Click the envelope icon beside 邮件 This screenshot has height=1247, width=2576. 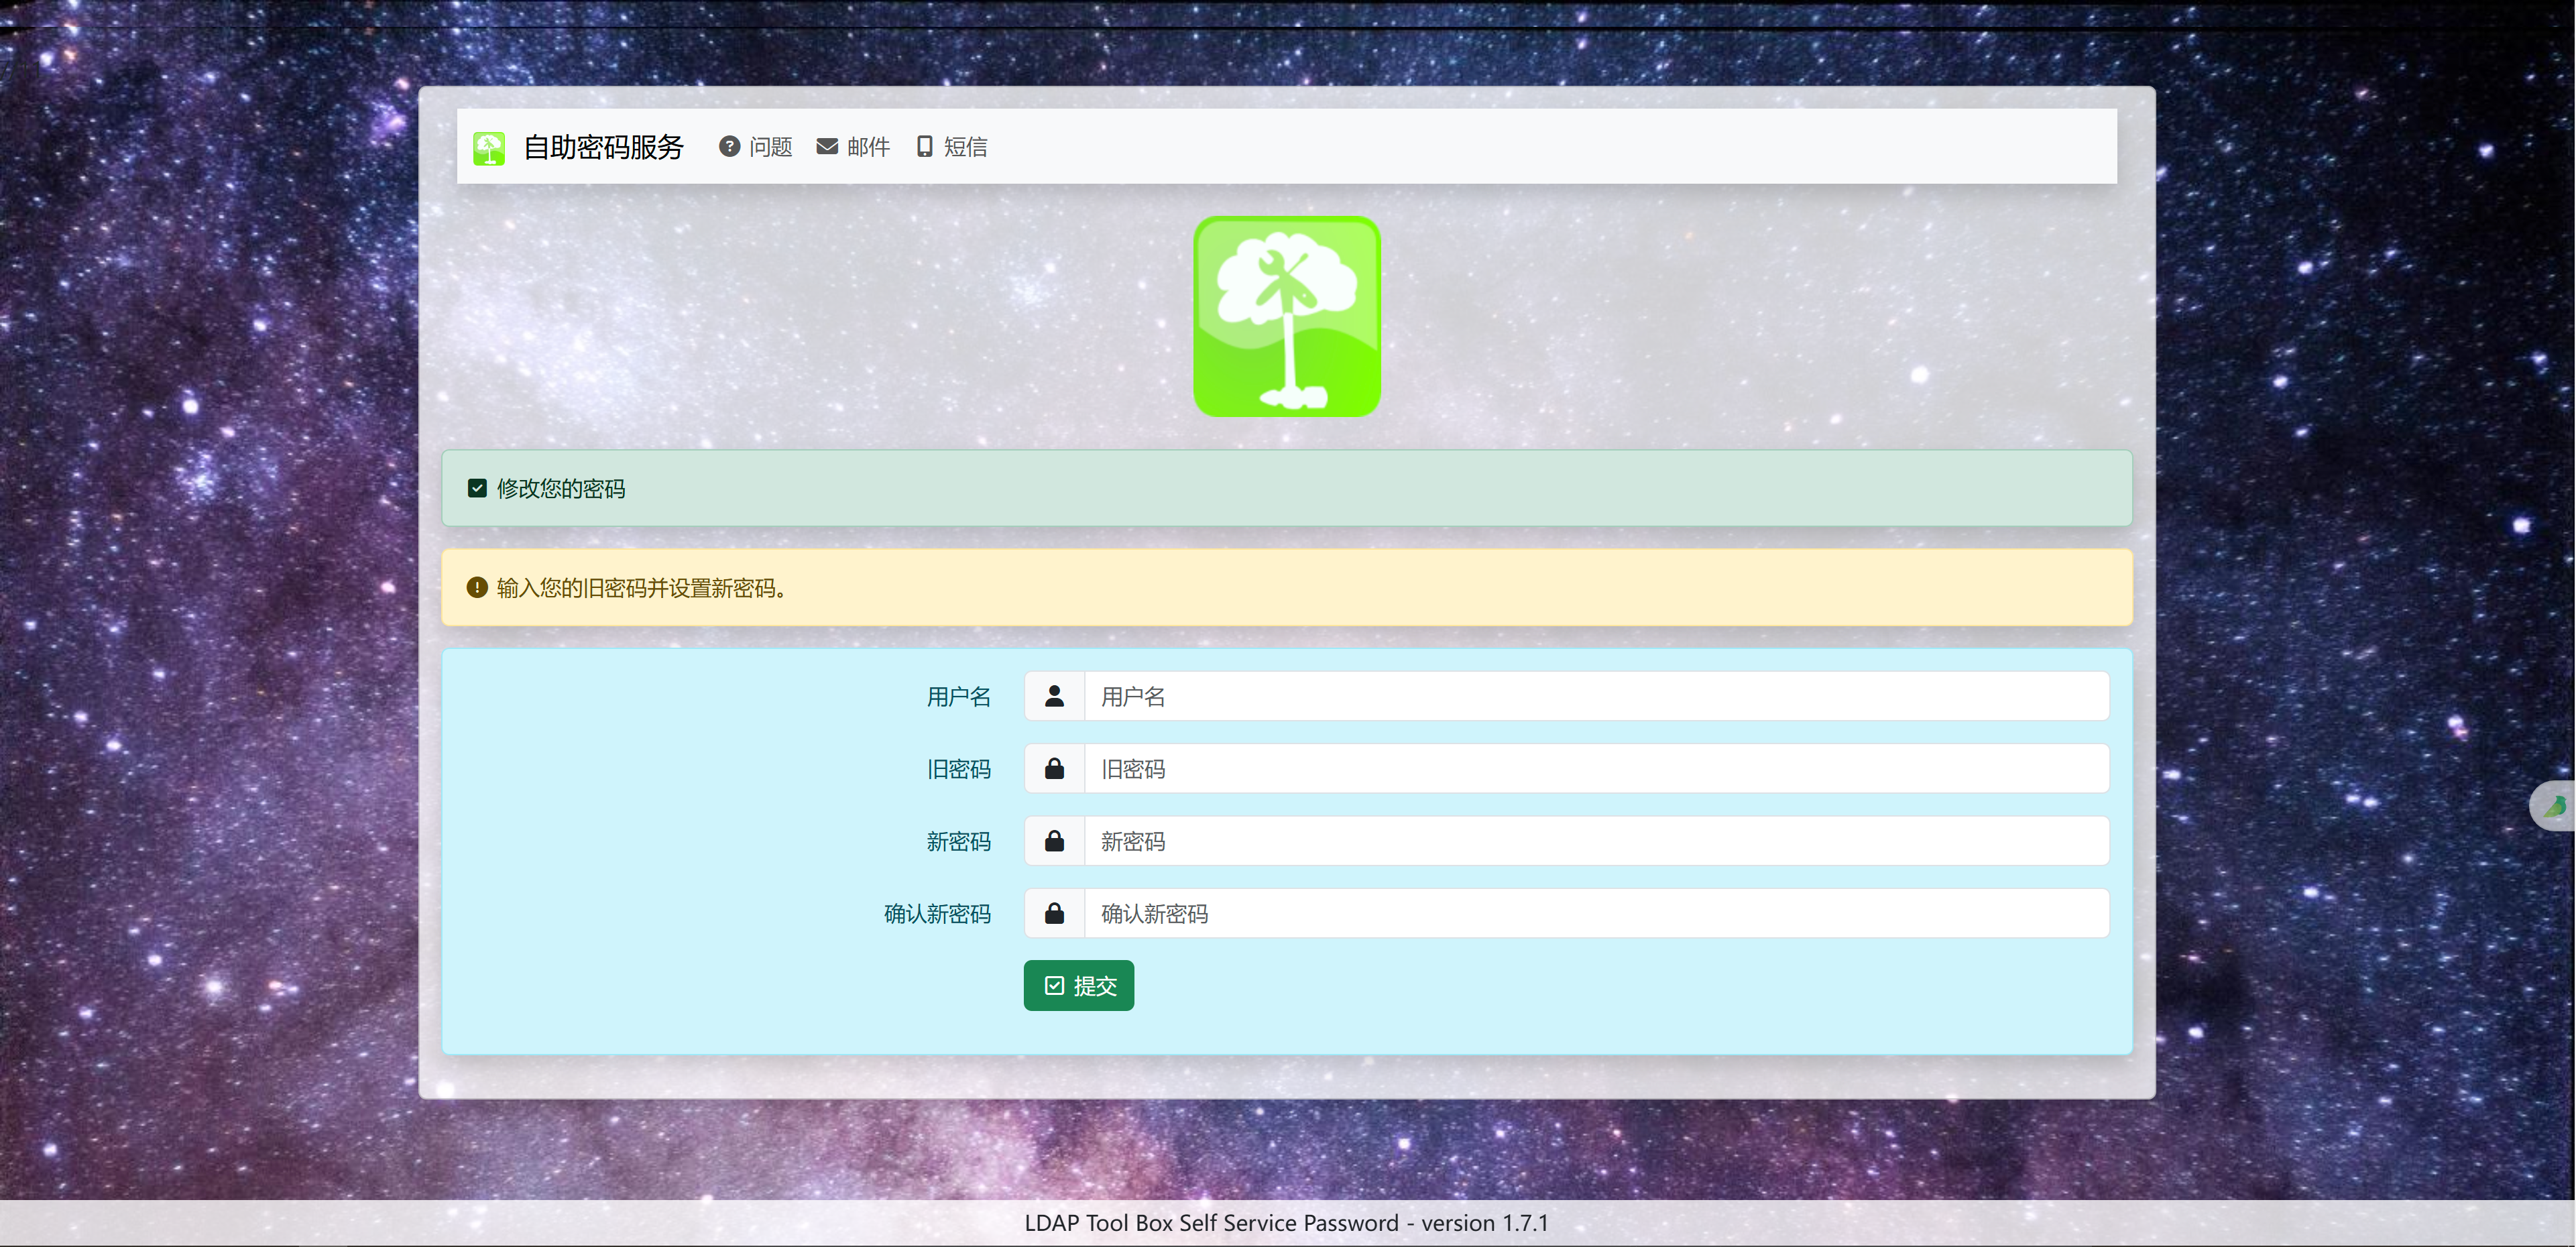(827, 147)
